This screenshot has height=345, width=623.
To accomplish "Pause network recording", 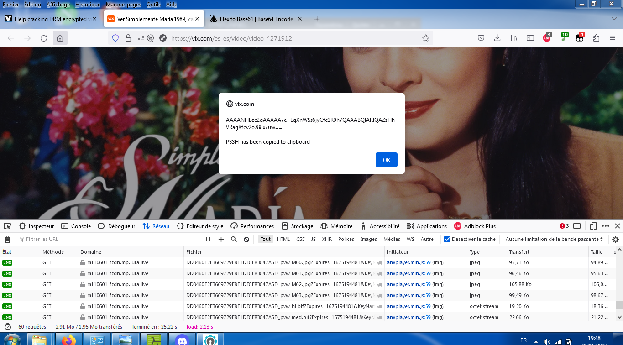I will (x=208, y=239).
